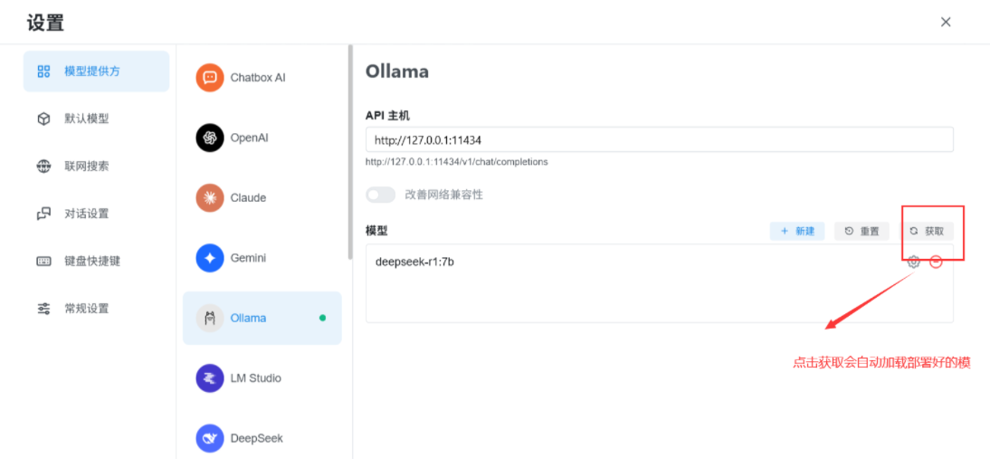Select Ollama in the provider list
Image resolution: width=990 pixels, height=468 pixels.
pos(262,318)
